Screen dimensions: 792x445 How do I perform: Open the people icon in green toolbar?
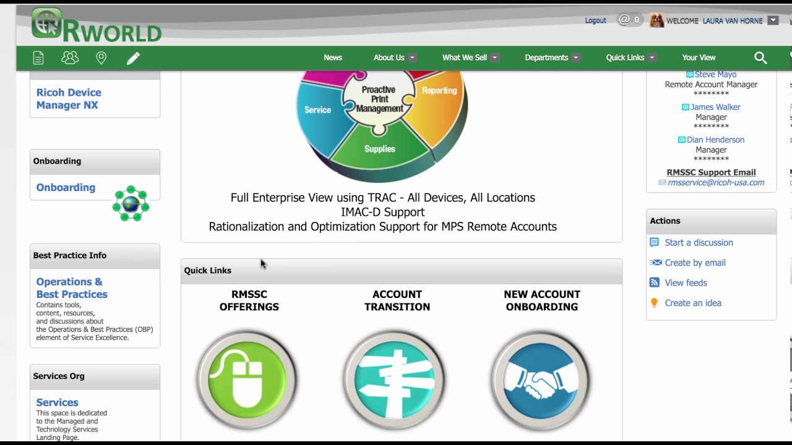pos(70,57)
